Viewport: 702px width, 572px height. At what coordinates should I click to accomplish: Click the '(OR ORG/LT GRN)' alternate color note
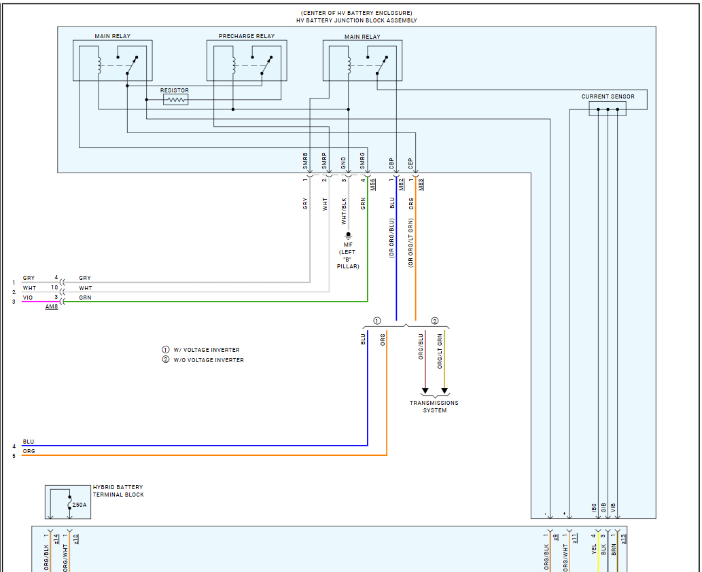tap(411, 243)
